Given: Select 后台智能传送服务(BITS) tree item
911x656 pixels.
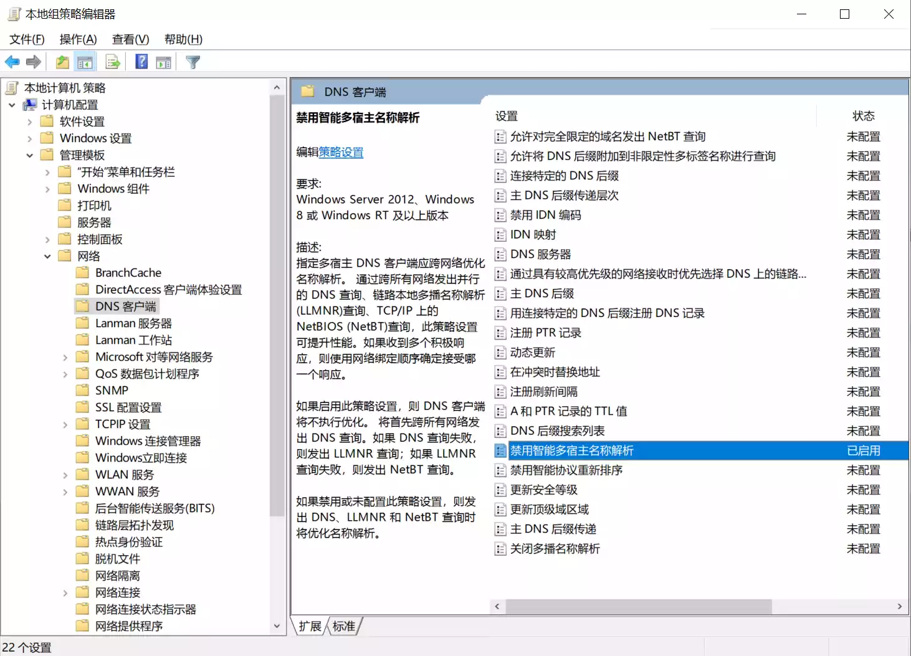Looking at the screenshot, I should point(155,508).
